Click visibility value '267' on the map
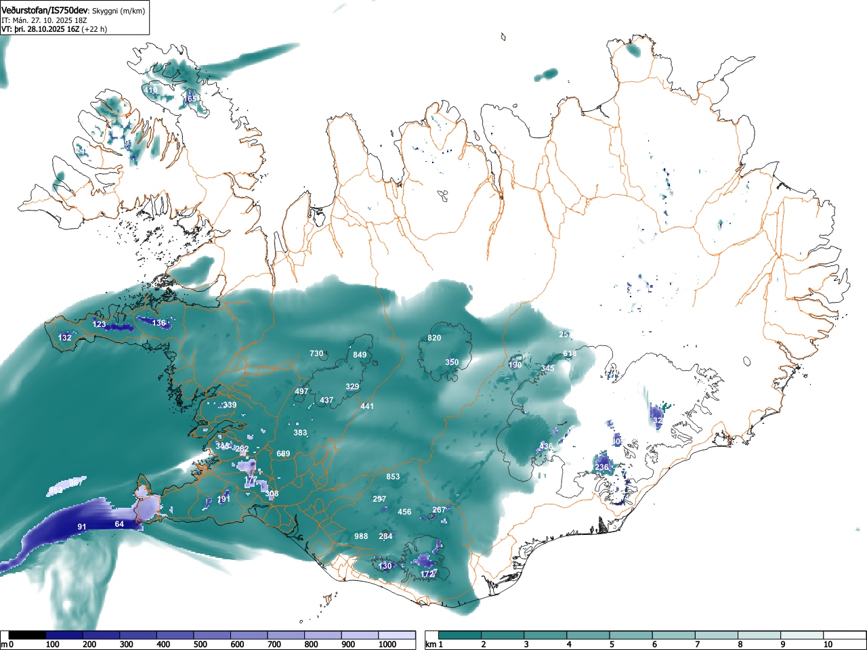The width and height of the screenshot is (867, 650). (440, 510)
